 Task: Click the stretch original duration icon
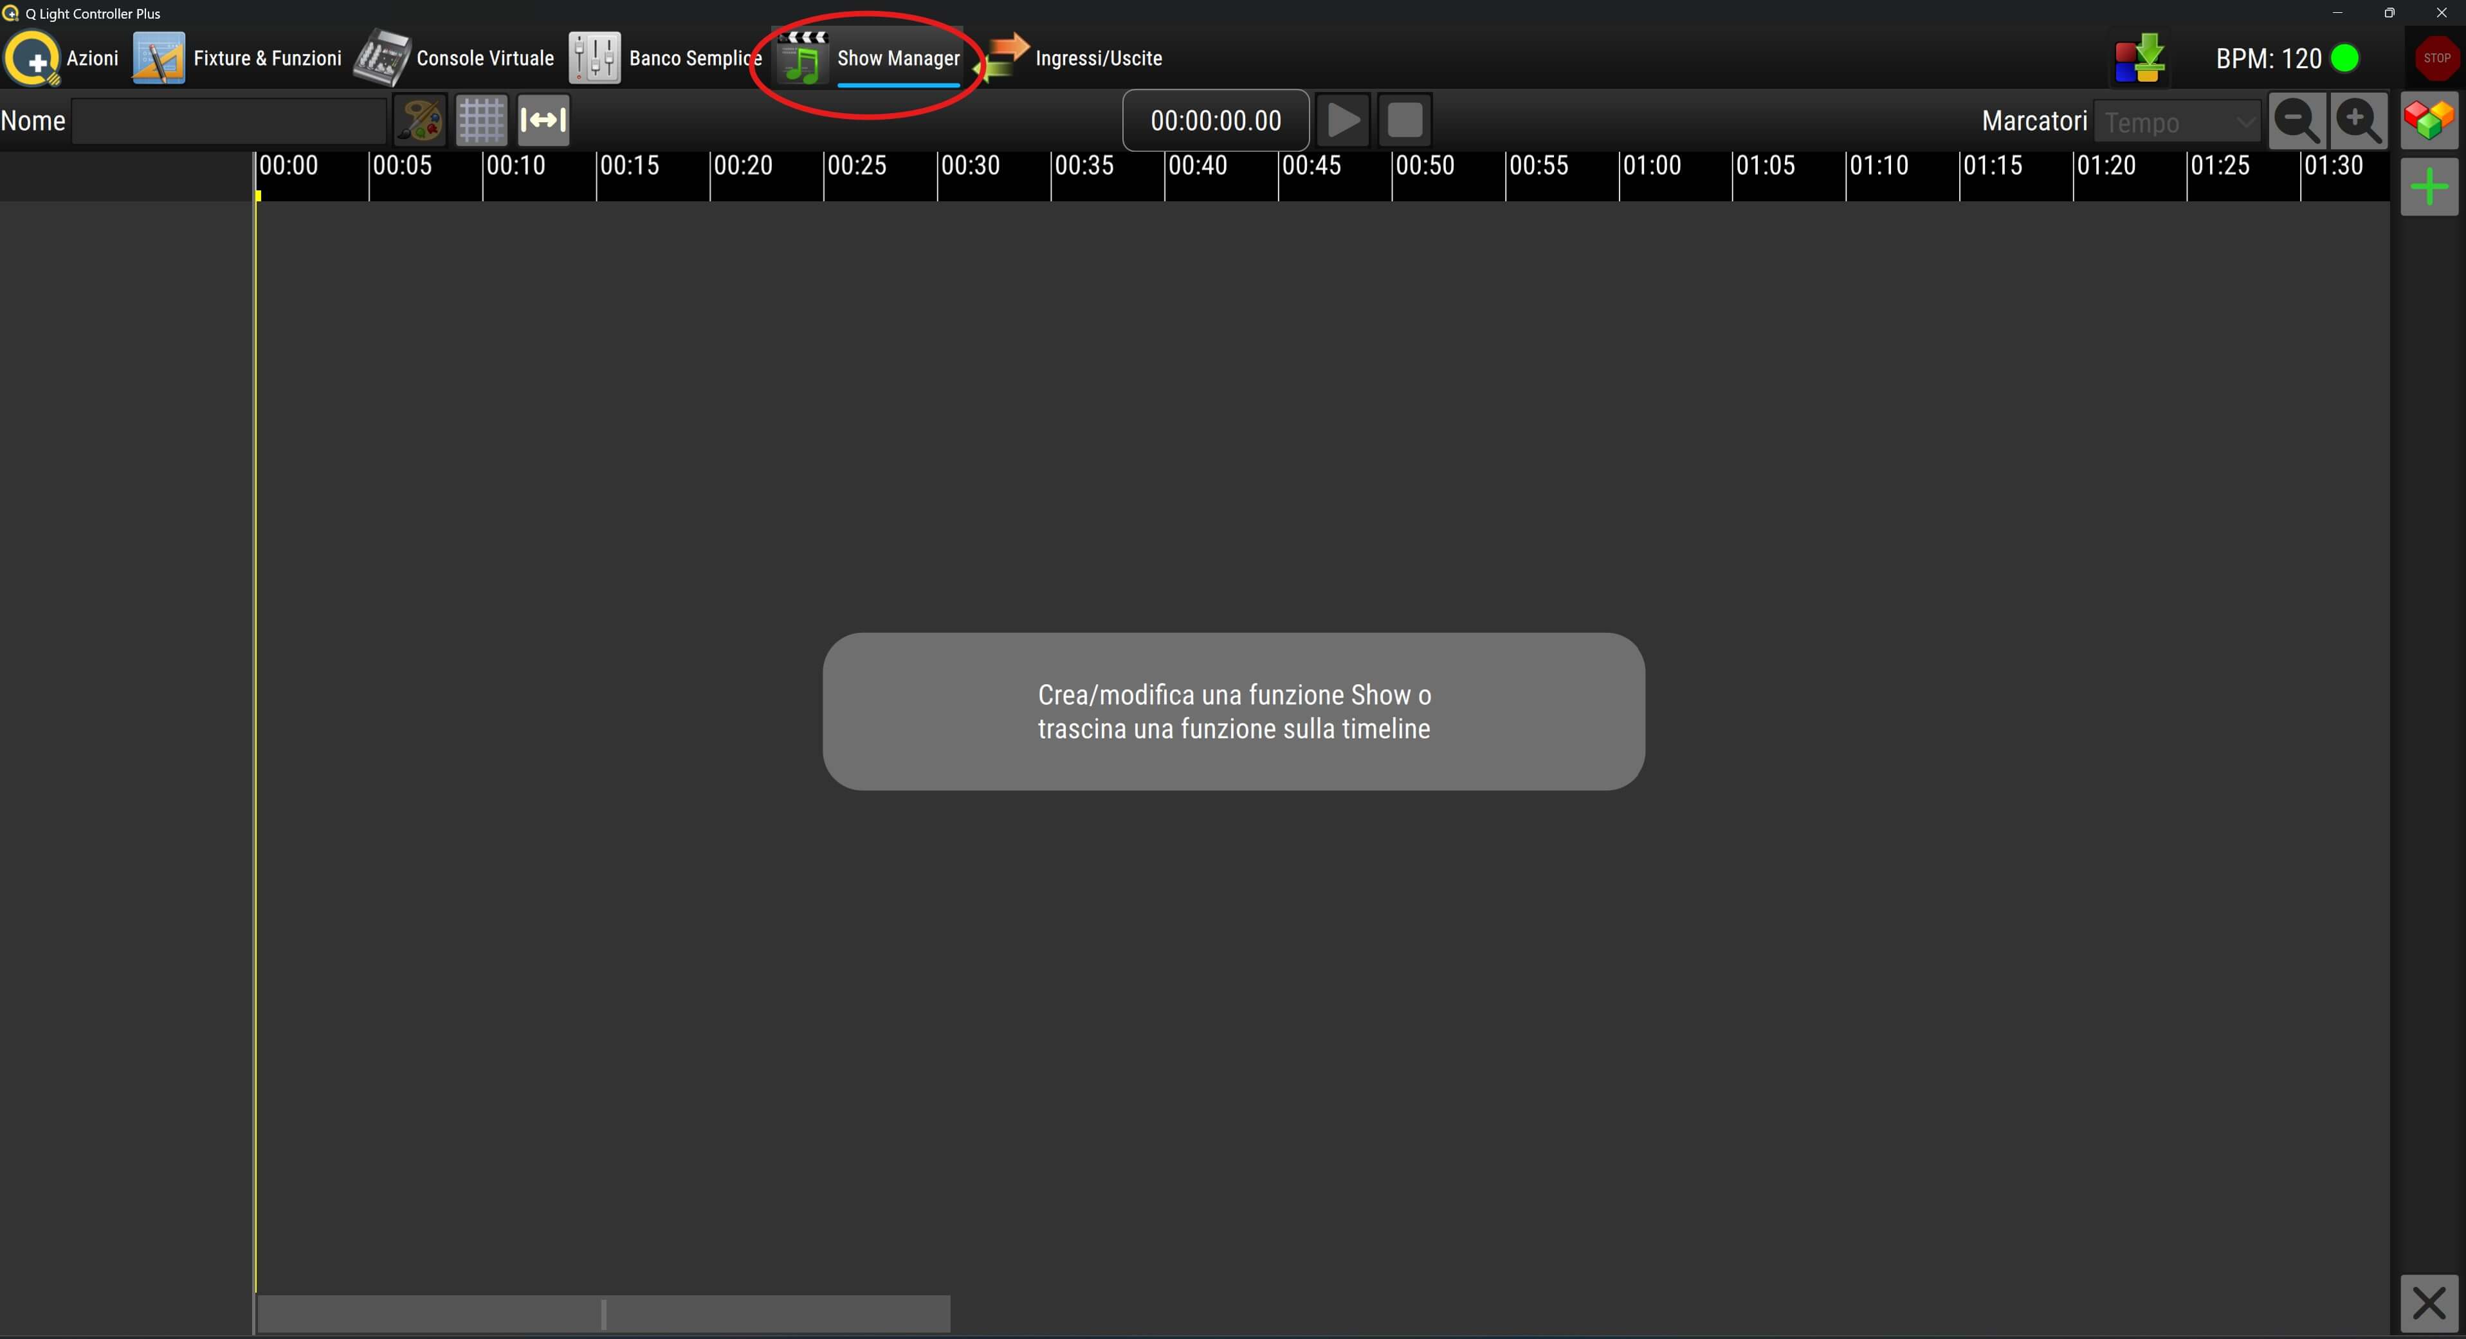543,121
